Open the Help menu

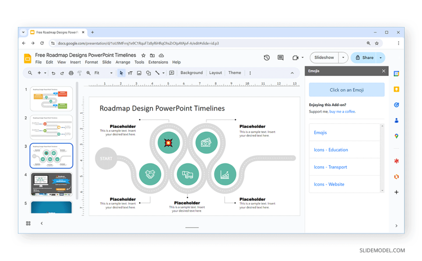click(x=177, y=62)
